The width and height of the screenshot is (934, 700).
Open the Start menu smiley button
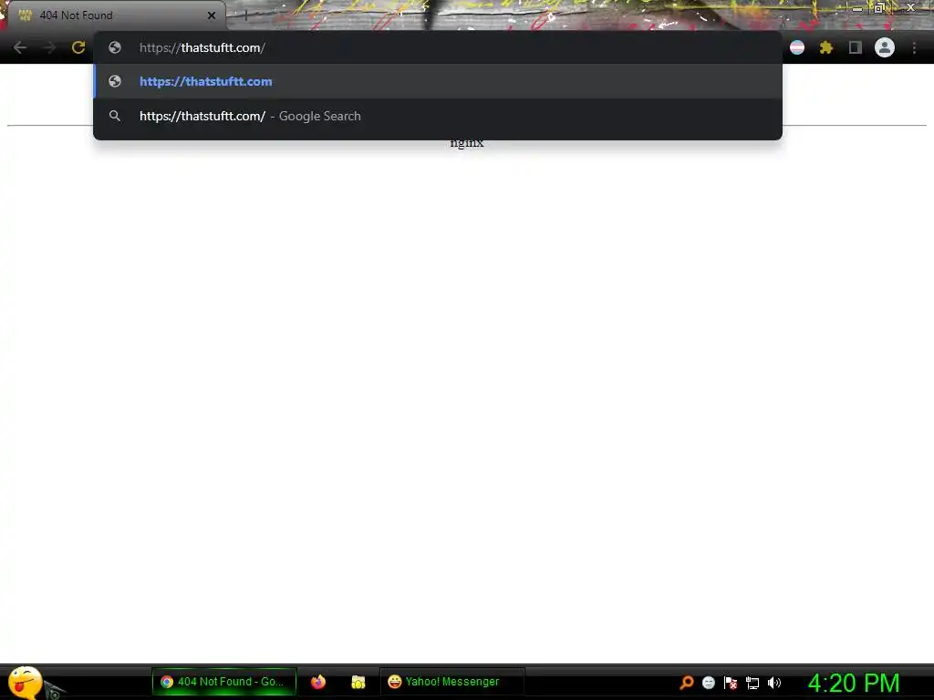coord(25,682)
